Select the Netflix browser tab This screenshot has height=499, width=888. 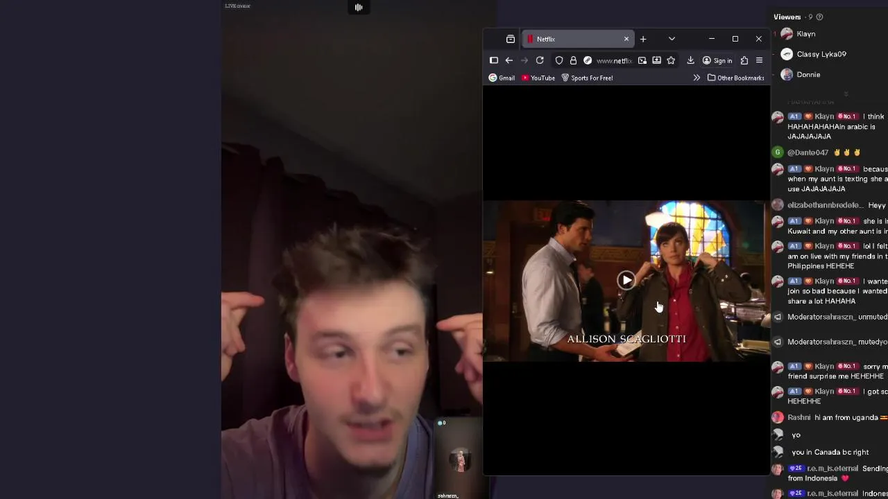[x=577, y=39]
